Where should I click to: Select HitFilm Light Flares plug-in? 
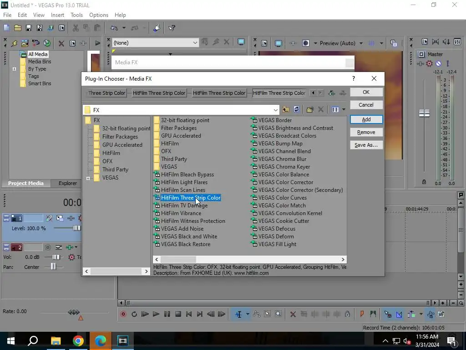point(184,182)
